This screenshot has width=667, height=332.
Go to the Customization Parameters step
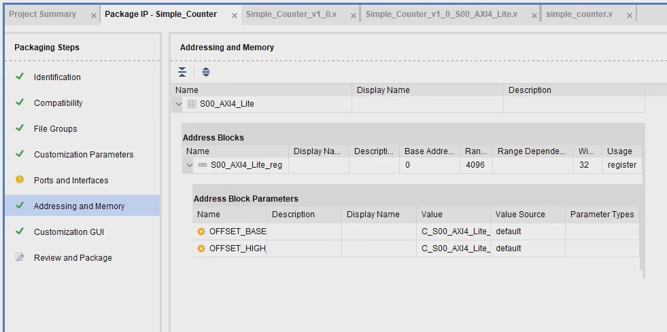[x=84, y=155]
